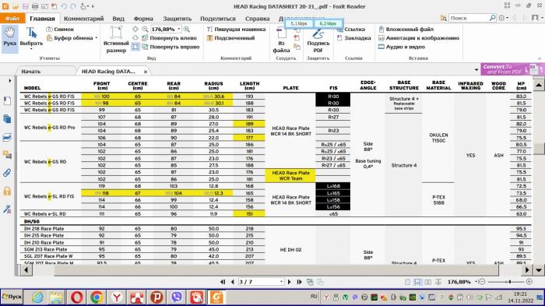Open the Комментарий ribbon tab

(84, 19)
